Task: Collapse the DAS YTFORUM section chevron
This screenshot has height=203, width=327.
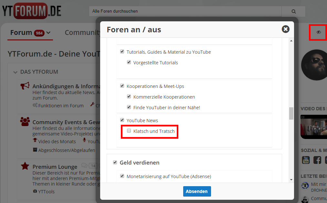Action: [x=15, y=72]
